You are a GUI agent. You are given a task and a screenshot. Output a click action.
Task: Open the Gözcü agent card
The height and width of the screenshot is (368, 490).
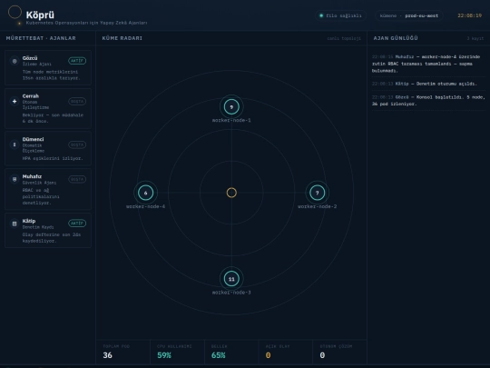point(48,67)
